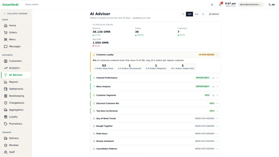This screenshot has width=279, height=157.
Task: Switch language using the AR button
Action: [x=271, y=5]
